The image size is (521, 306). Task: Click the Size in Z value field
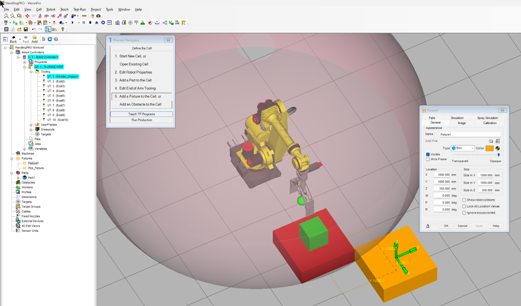(486, 190)
